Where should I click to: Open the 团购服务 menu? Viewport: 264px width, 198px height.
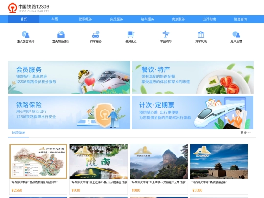click(86, 19)
